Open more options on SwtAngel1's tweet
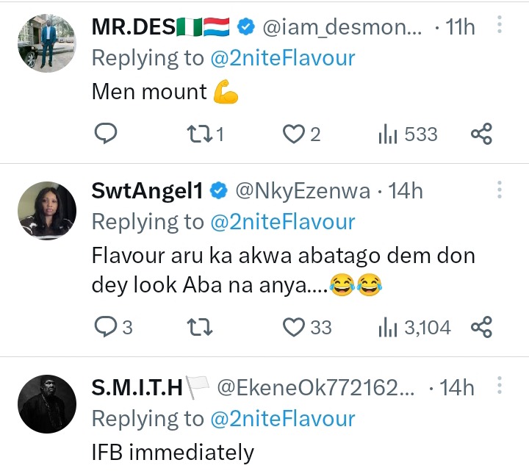This screenshot has height=471, width=529. pos(500,191)
